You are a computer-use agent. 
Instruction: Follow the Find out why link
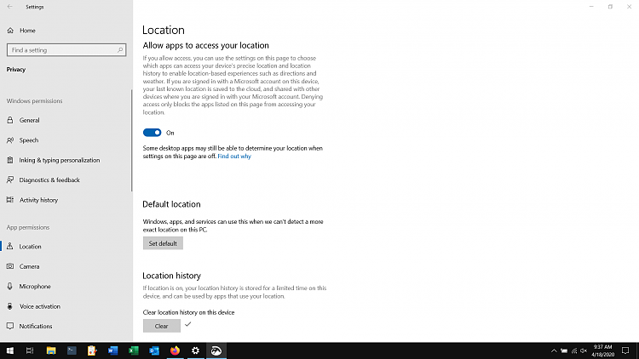click(234, 157)
